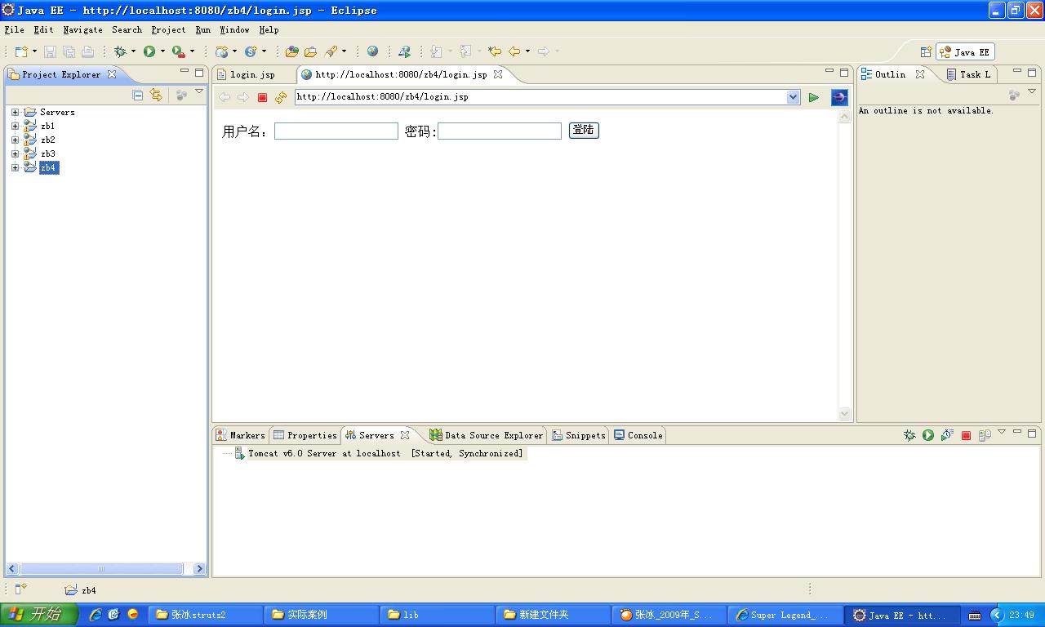The image size is (1045, 627).
Task: Open the Window menu
Action: point(234,29)
